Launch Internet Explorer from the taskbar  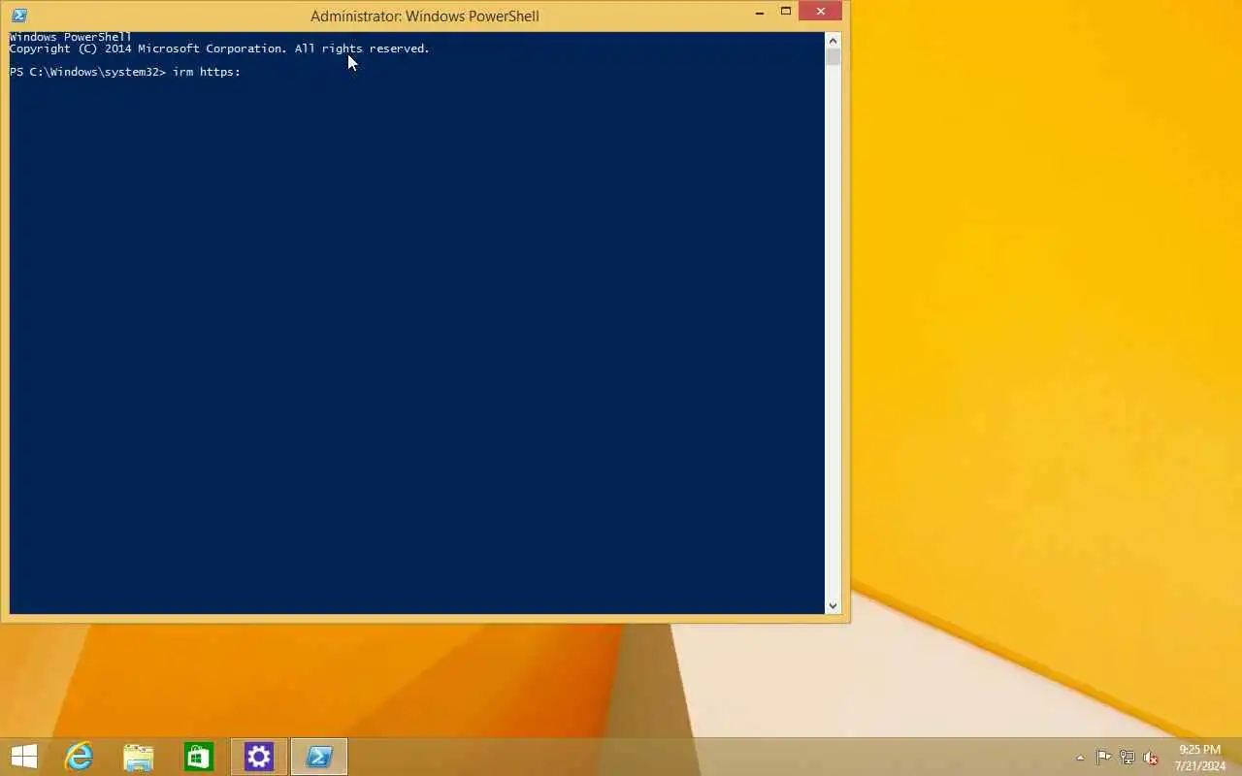79,757
